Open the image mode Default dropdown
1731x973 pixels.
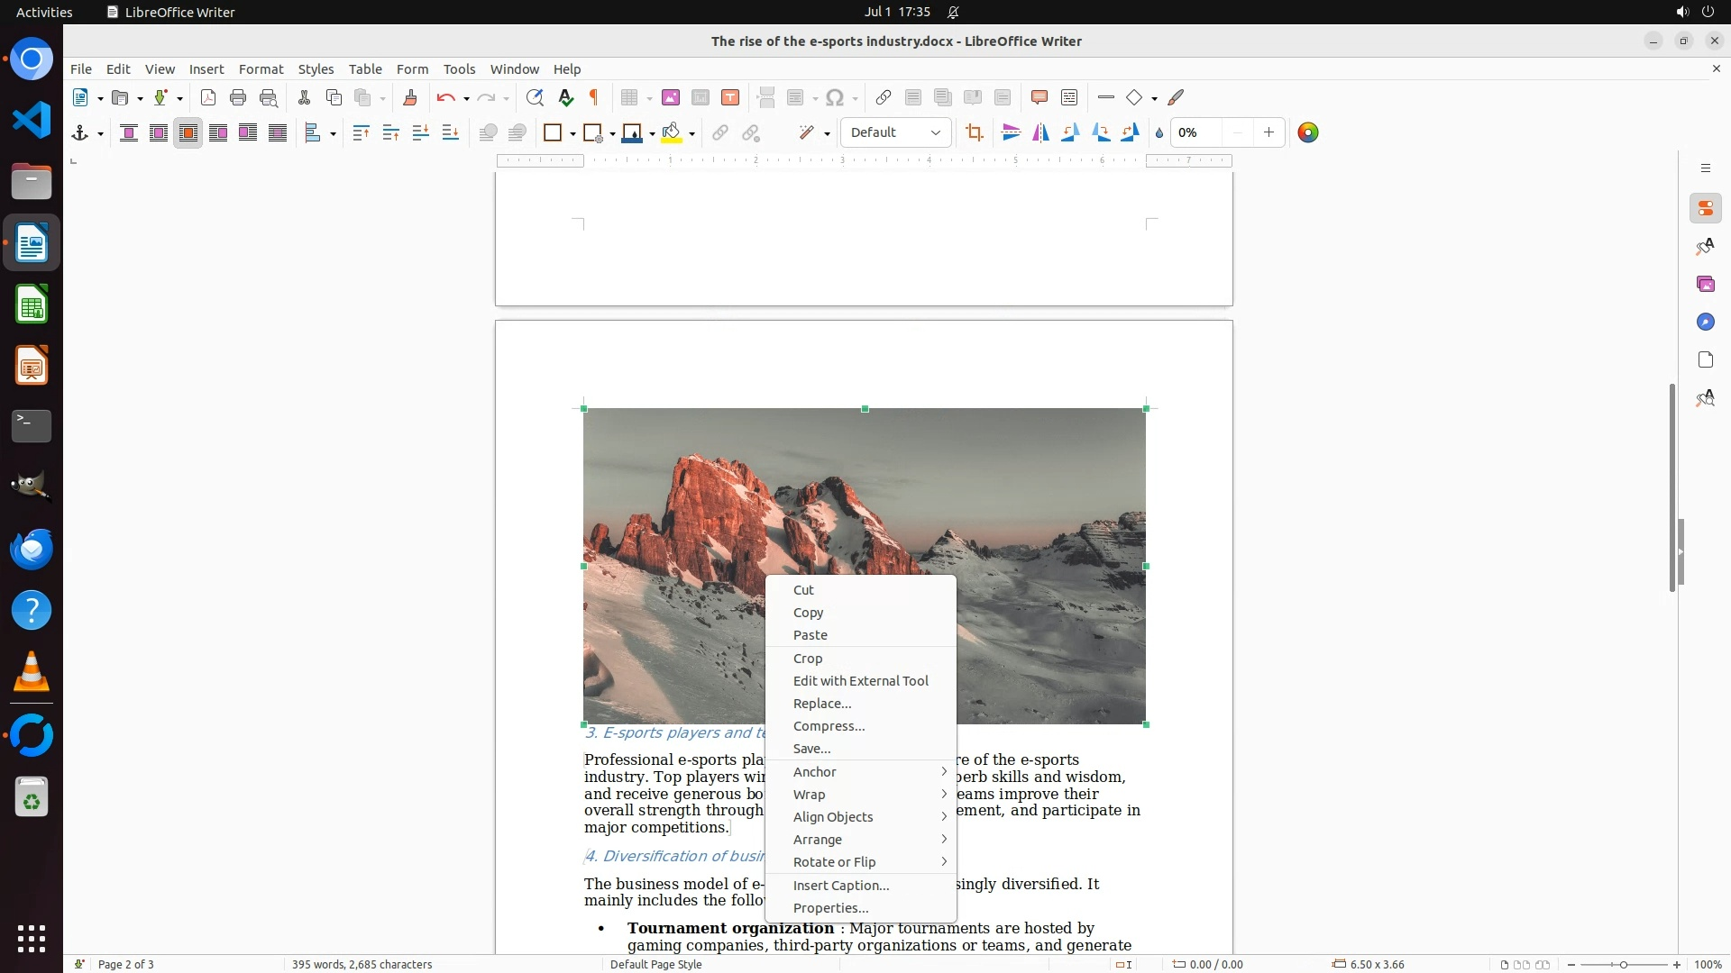pos(895,132)
